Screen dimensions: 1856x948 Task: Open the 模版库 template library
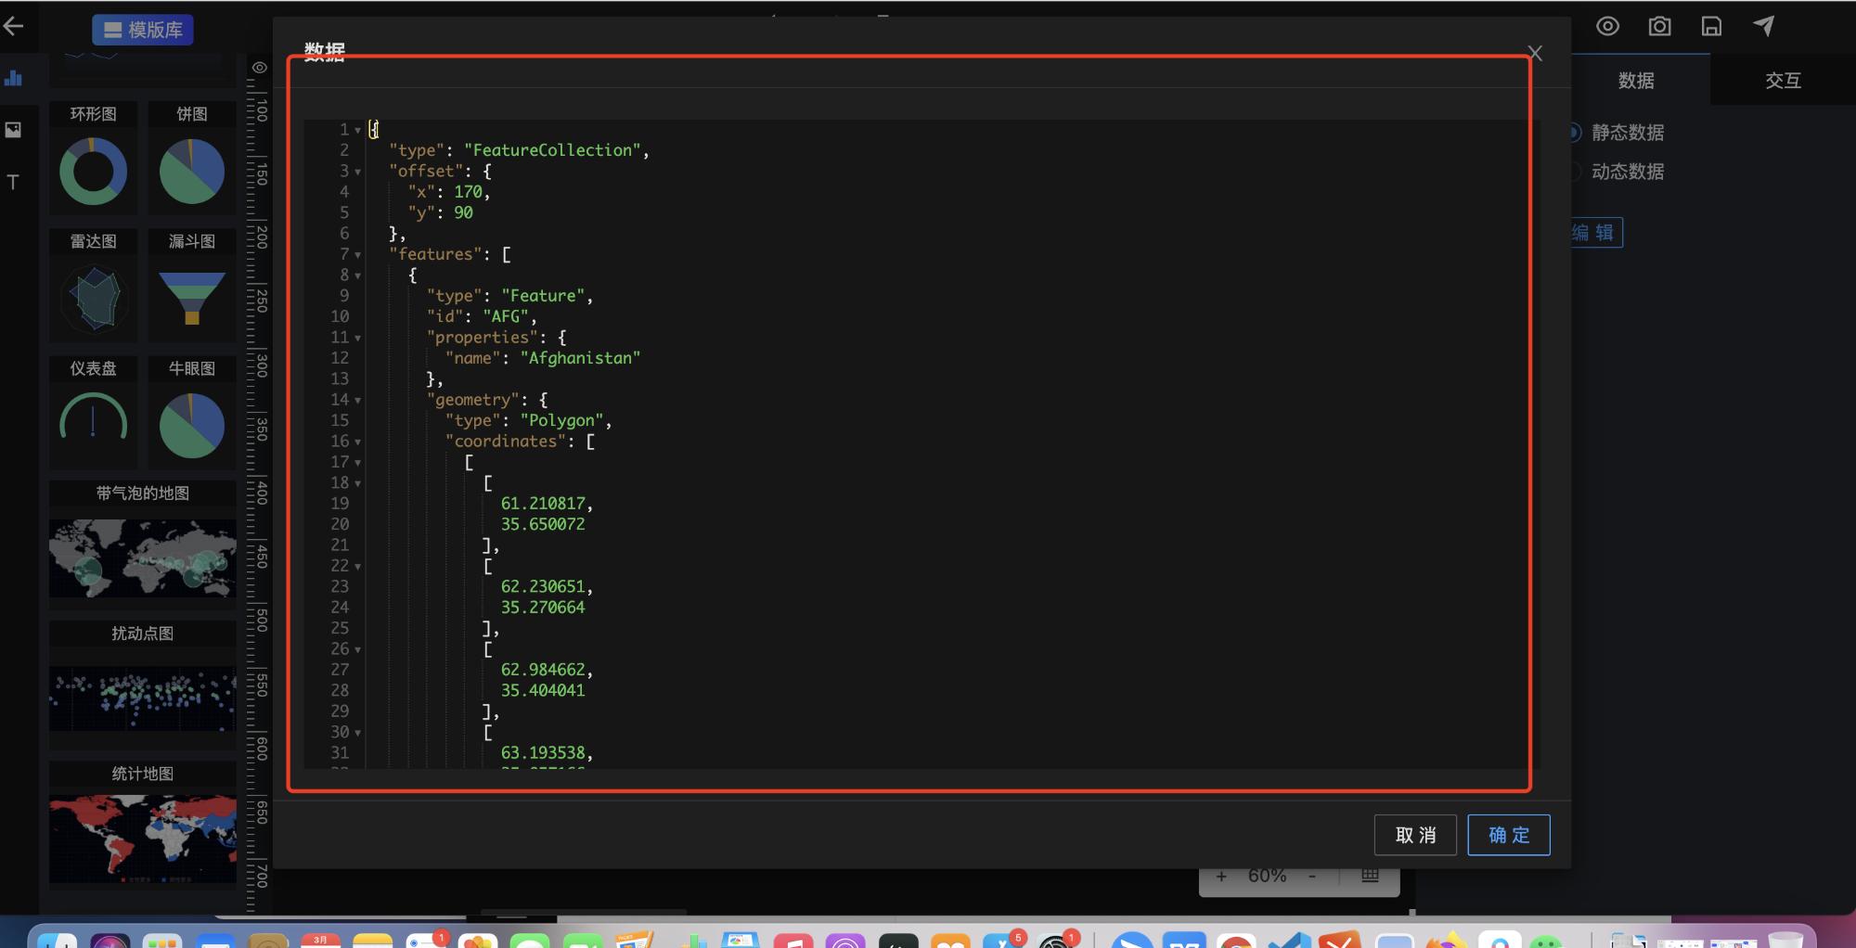143,30
